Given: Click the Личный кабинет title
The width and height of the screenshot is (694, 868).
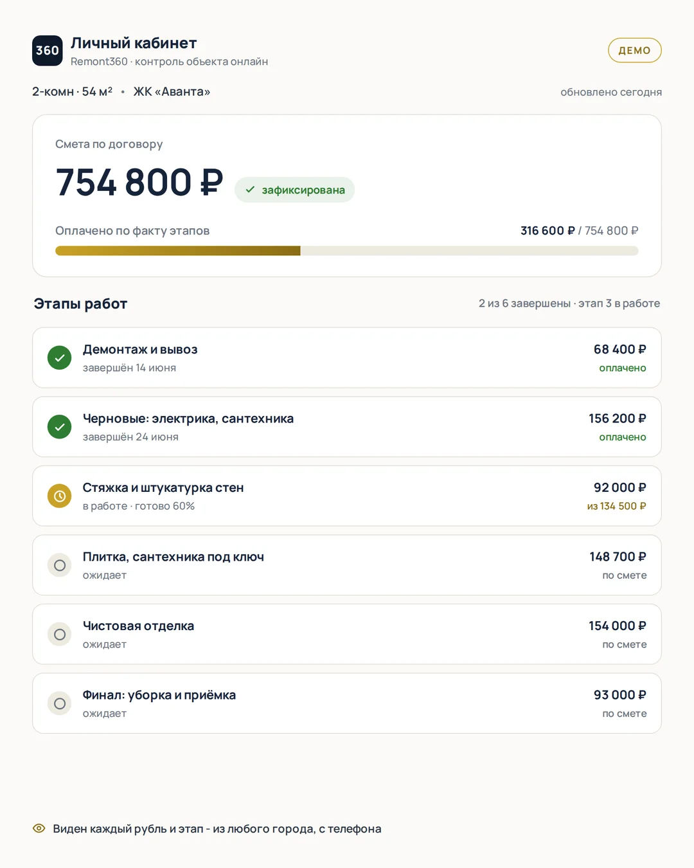Looking at the screenshot, I should point(134,43).
